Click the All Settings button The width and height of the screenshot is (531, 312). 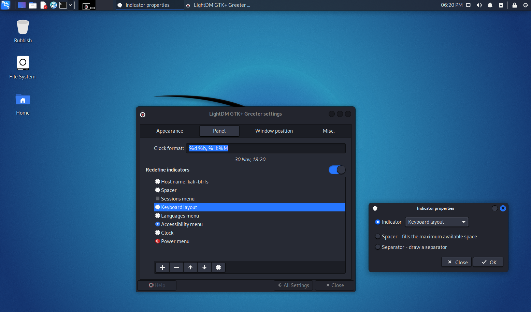click(x=293, y=285)
